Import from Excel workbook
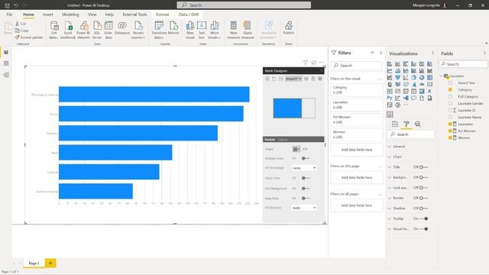 68,30
